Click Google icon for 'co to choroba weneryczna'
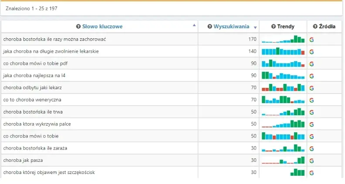Viewport: 345px width, 184px height. point(311,100)
